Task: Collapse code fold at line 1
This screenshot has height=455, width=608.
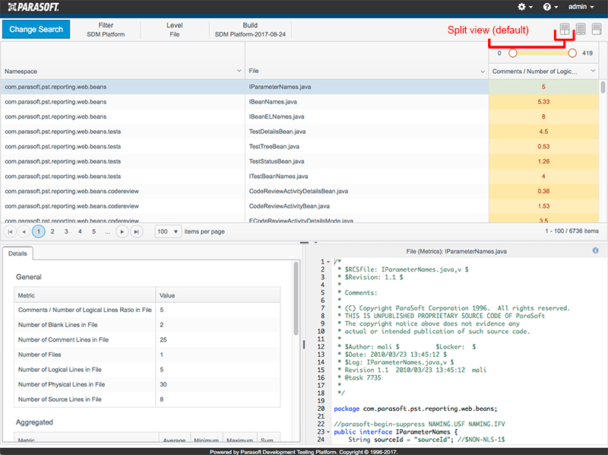Action: pyautogui.click(x=328, y=262)
